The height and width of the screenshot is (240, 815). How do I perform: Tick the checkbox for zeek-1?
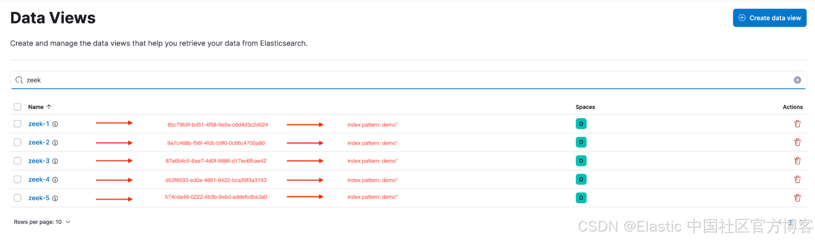(x=18, y=124)
